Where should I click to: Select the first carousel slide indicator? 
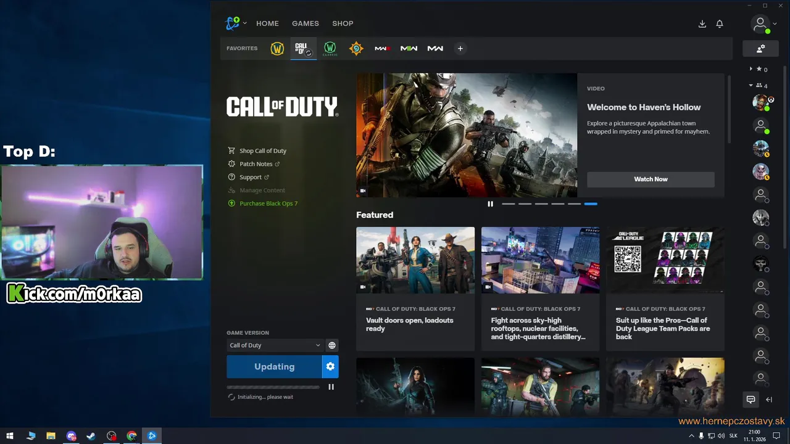pos(509,204)
